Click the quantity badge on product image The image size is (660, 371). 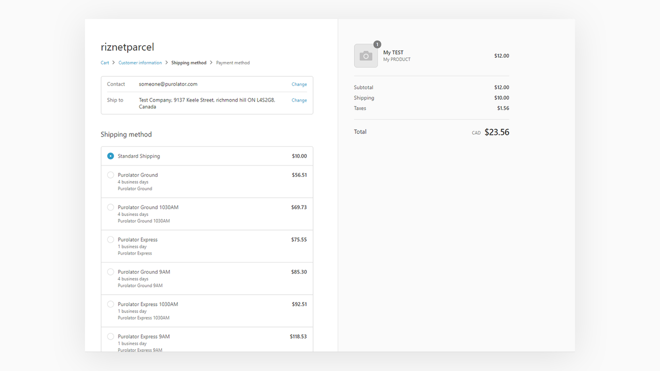point(377,44)
